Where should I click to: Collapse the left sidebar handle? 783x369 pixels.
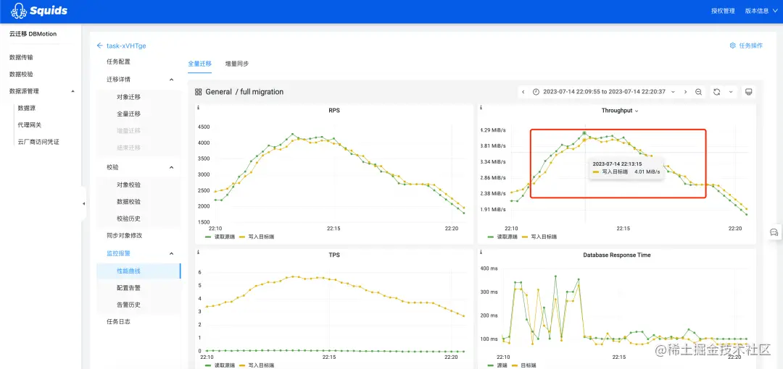click(83, 203)
